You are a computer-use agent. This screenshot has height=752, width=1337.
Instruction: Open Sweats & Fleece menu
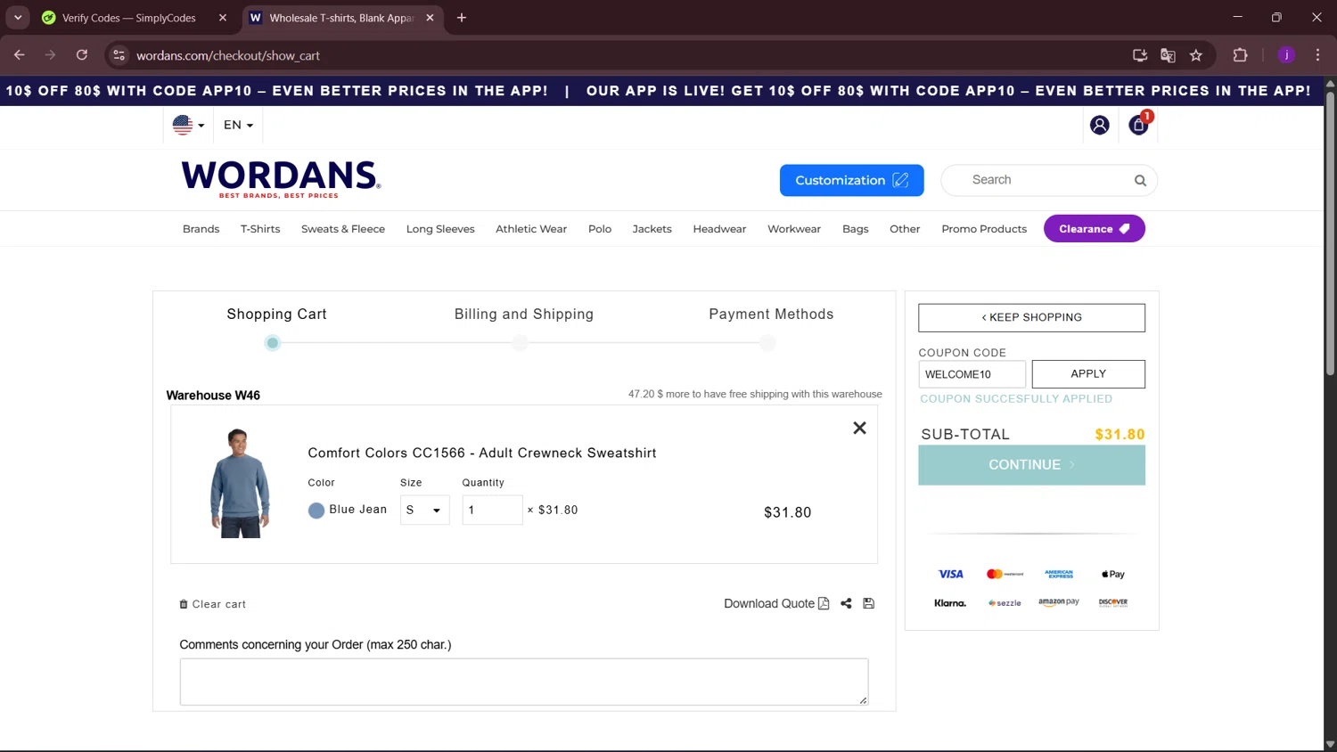[343, 229]
